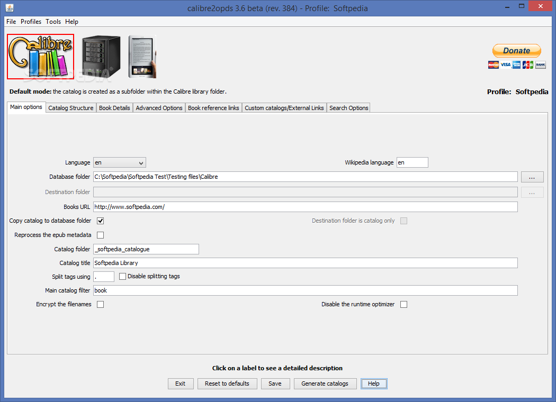Viewport: 556px width, 402px height.
Task: Enable Reprocess the epub metadata checkbox
Action: click(x=101, y=235)
